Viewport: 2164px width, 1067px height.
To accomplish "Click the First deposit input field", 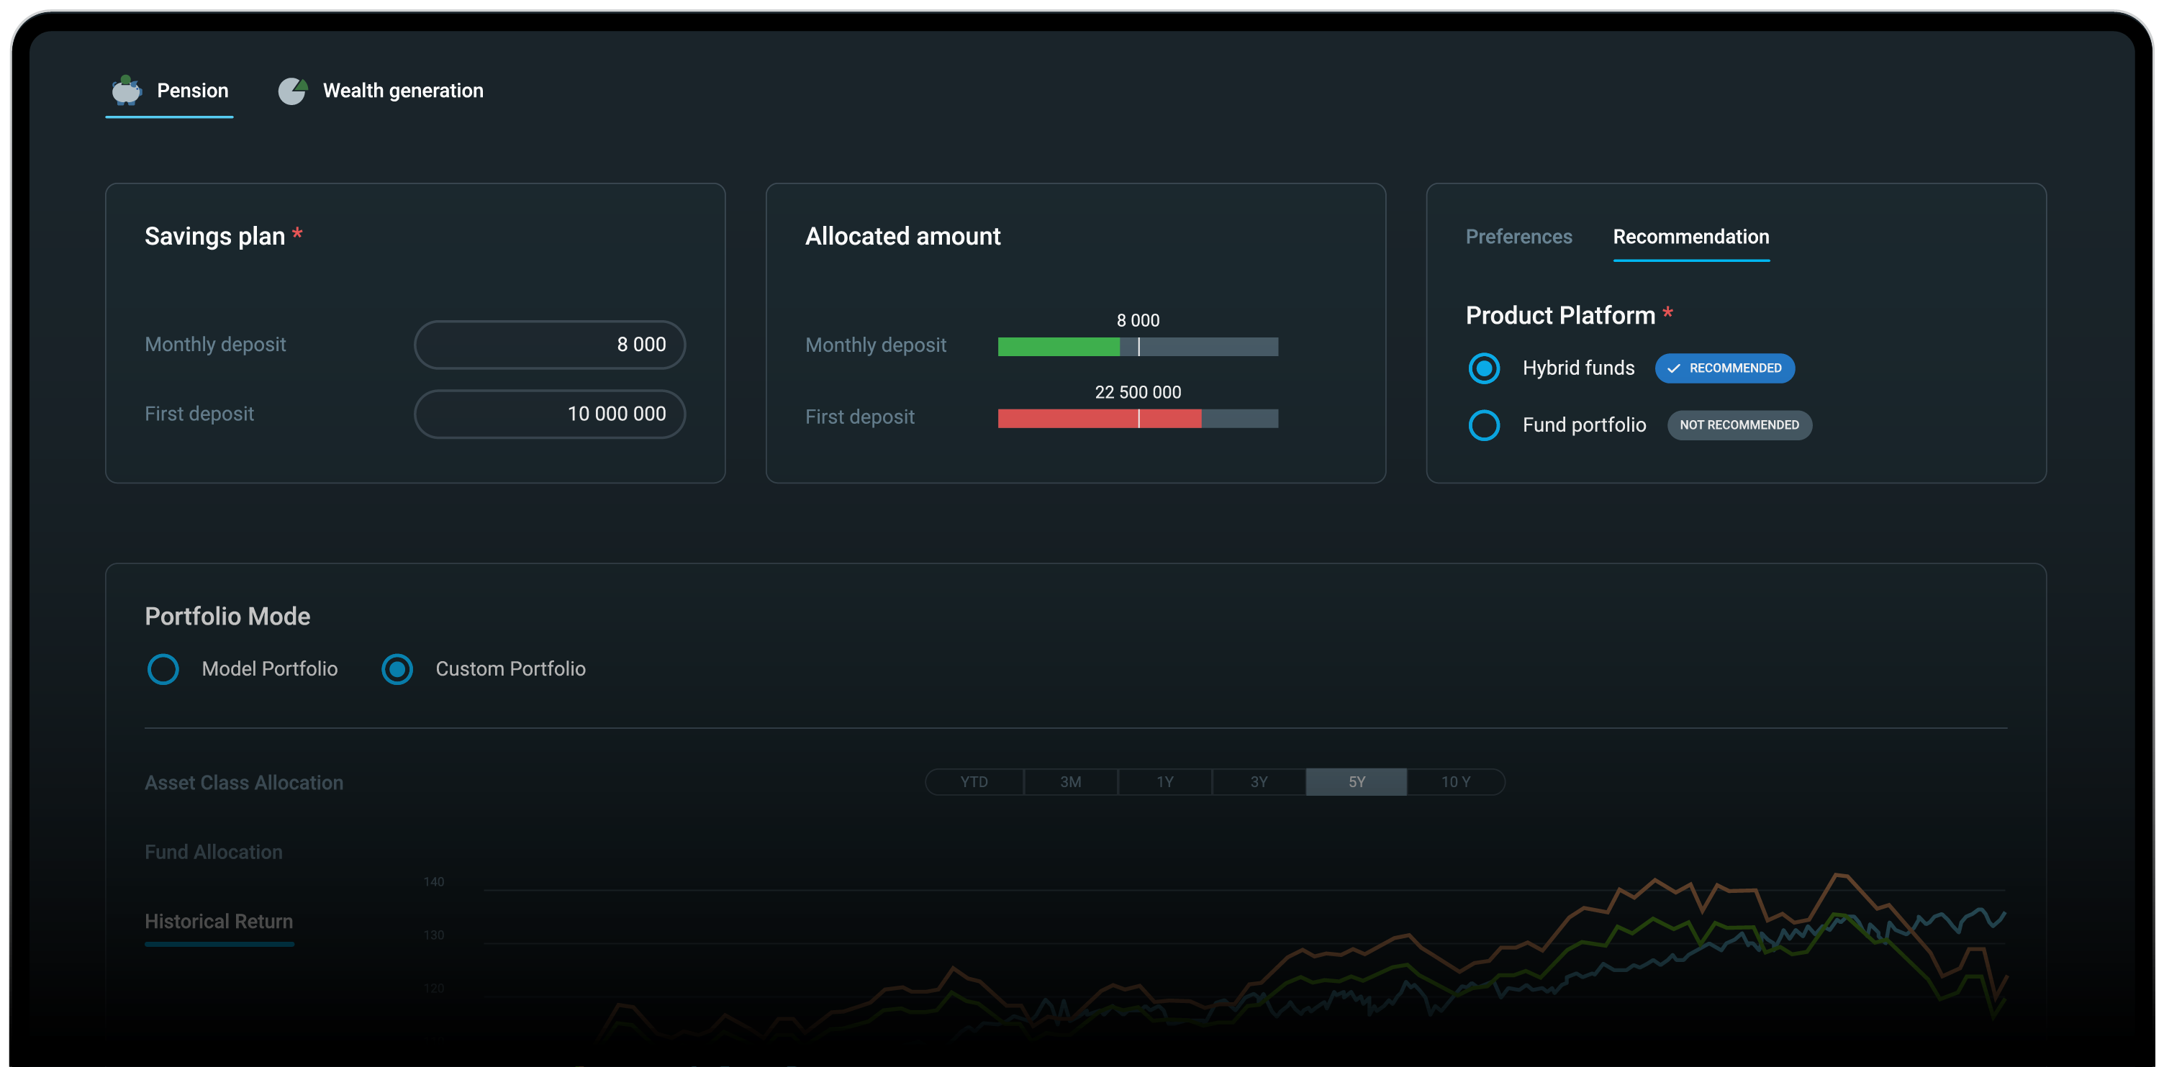I will point(551,414).
